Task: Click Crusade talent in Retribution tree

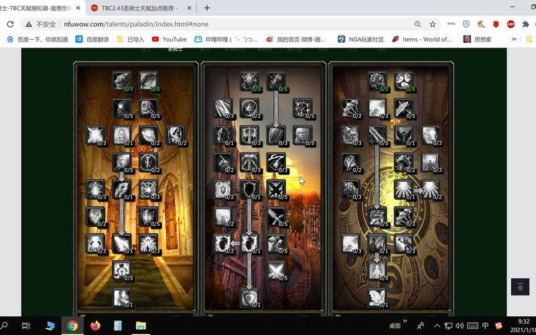Action: (x=430, y=161)
